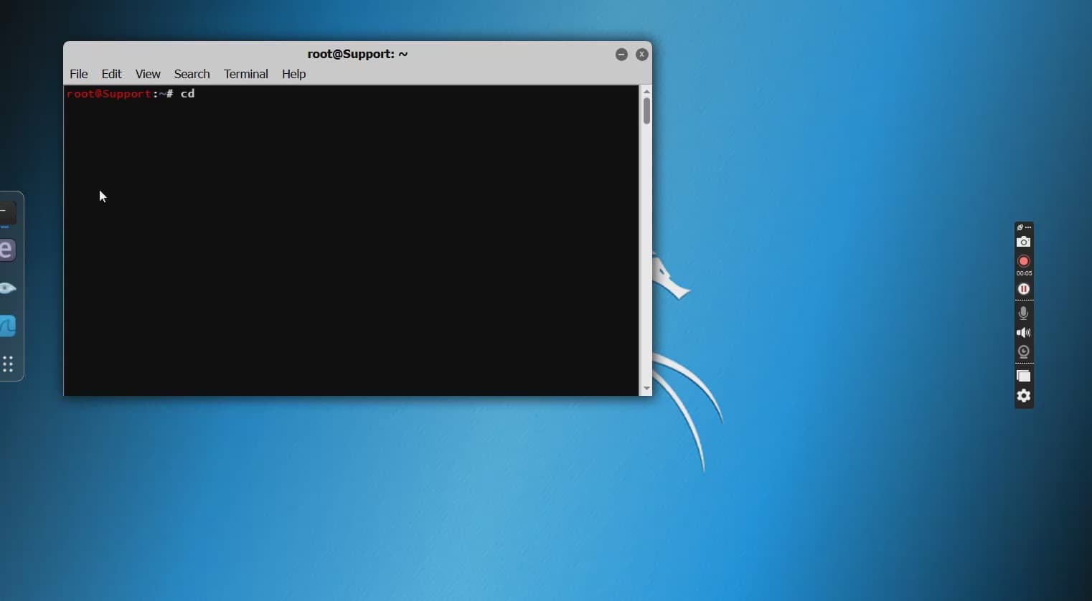Click the terminal scrollbar down arrow

646,389
